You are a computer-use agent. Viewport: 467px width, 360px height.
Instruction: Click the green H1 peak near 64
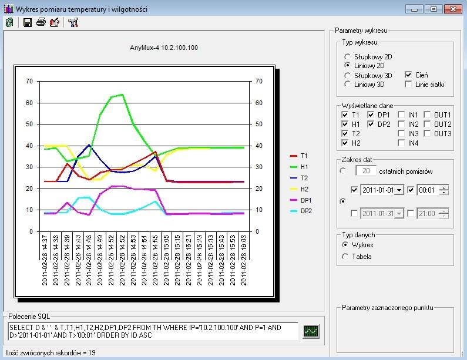[x=122, y=95]
